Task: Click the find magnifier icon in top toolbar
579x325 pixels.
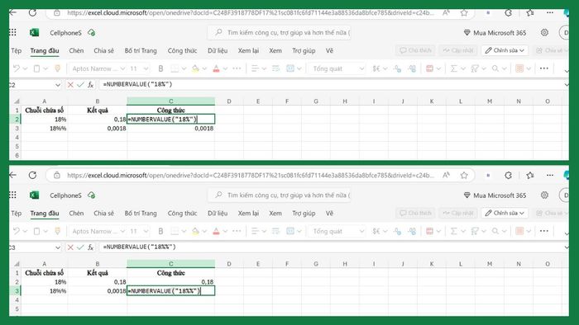Action: point(495,68)
